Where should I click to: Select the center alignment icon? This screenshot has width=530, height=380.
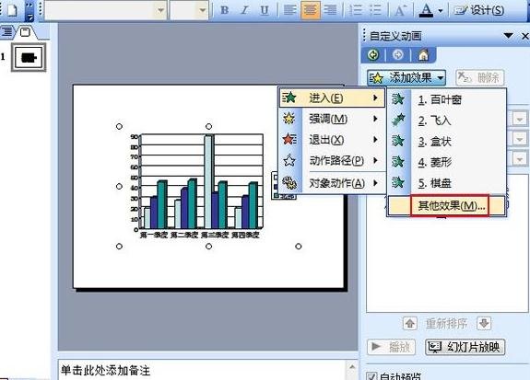click(310, 10)
